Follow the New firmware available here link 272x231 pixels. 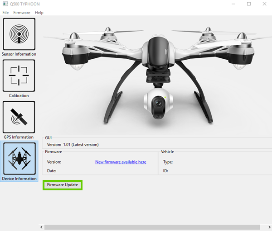point(121,162)
